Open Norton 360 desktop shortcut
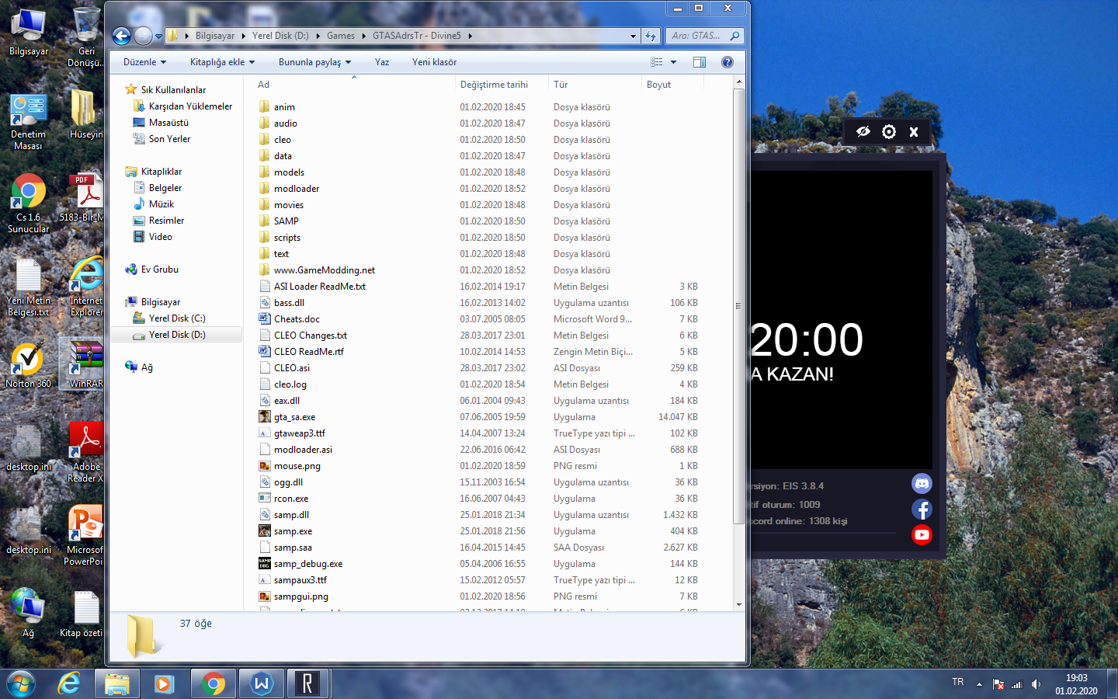The height and width of the screenshot is (699, 1118). 28,365
